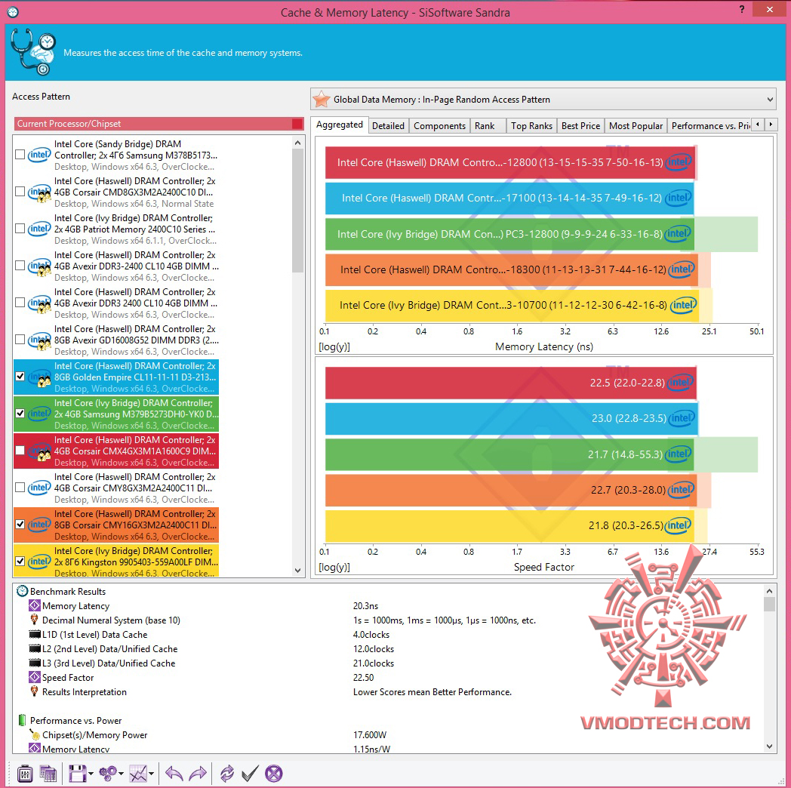Check the Avexir GD16008G52 entry
The image size is (791, 788).
[x=20, y=340]
